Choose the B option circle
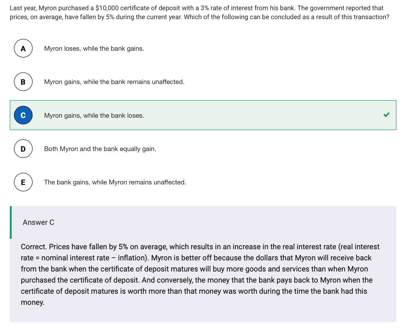407x328 pixels. pyautogui.click(x=23, y=82)
